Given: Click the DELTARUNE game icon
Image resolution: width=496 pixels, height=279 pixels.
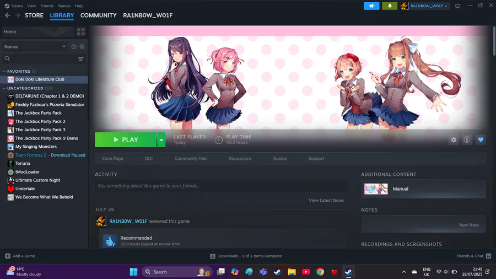Looking at the screenshot, I should click(x=10, y=96).
